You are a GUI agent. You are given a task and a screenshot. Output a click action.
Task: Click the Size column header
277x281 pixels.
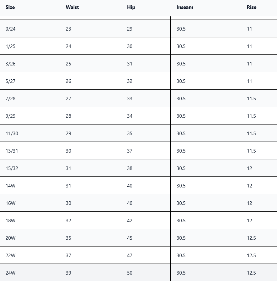click(10, 7)
